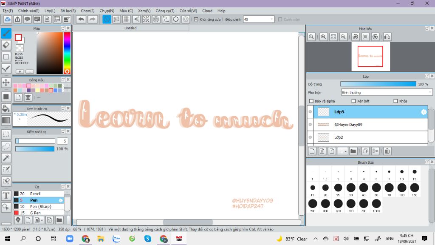The height and width of the screenshot is (245, 435).
Task: Choose brush size 1000 preset
Action: [376, 205]
